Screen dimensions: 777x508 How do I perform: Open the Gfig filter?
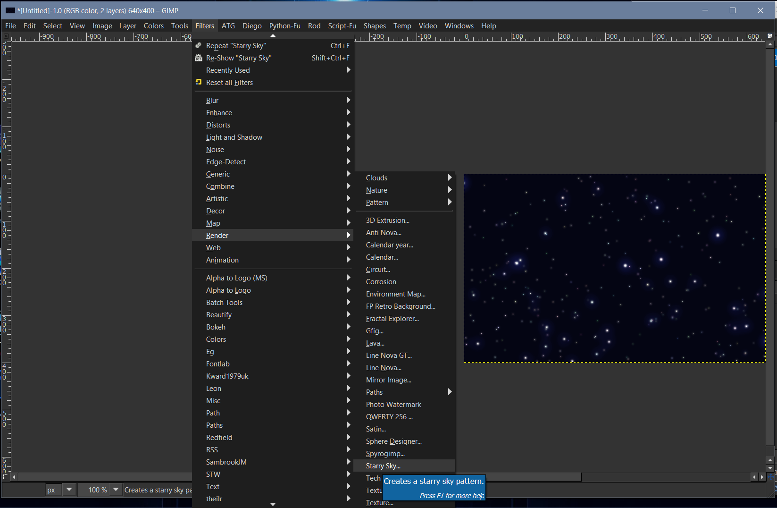click(x=374, y=330)
